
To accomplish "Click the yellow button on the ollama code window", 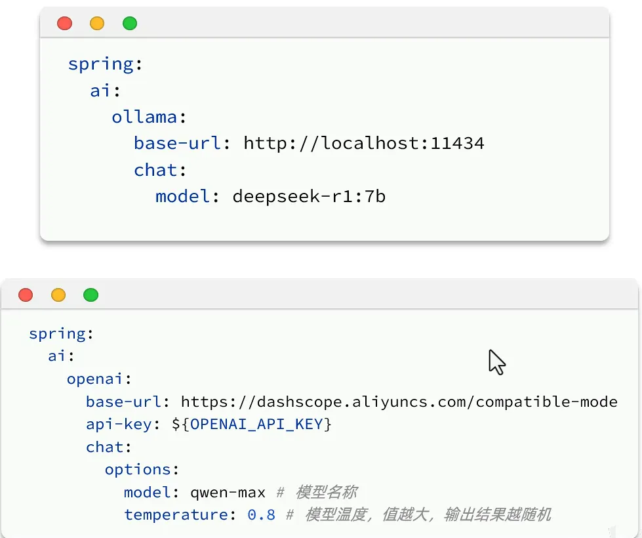I will pos(97,24).
